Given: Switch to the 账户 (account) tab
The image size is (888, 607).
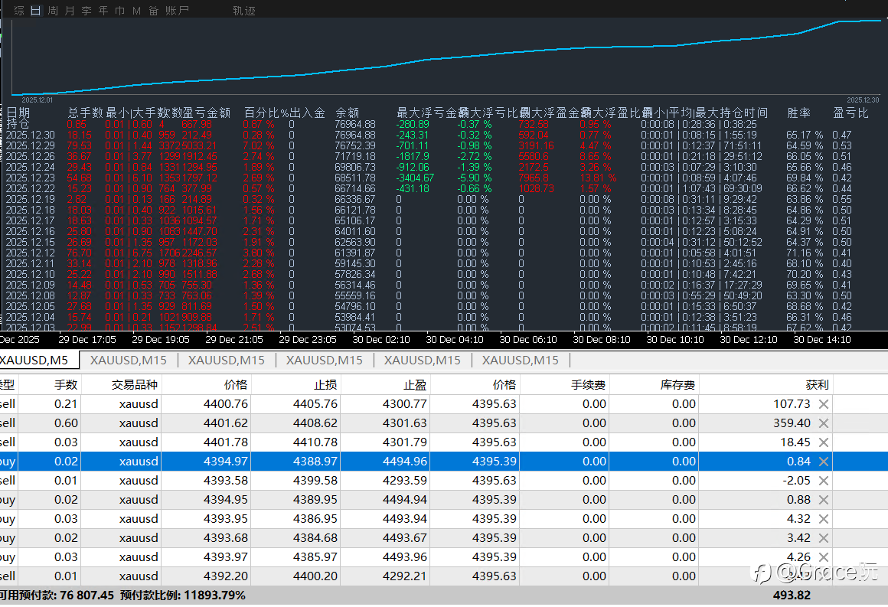Looking at the screenshot, I should pyautogui.click(x=177, y=11).
